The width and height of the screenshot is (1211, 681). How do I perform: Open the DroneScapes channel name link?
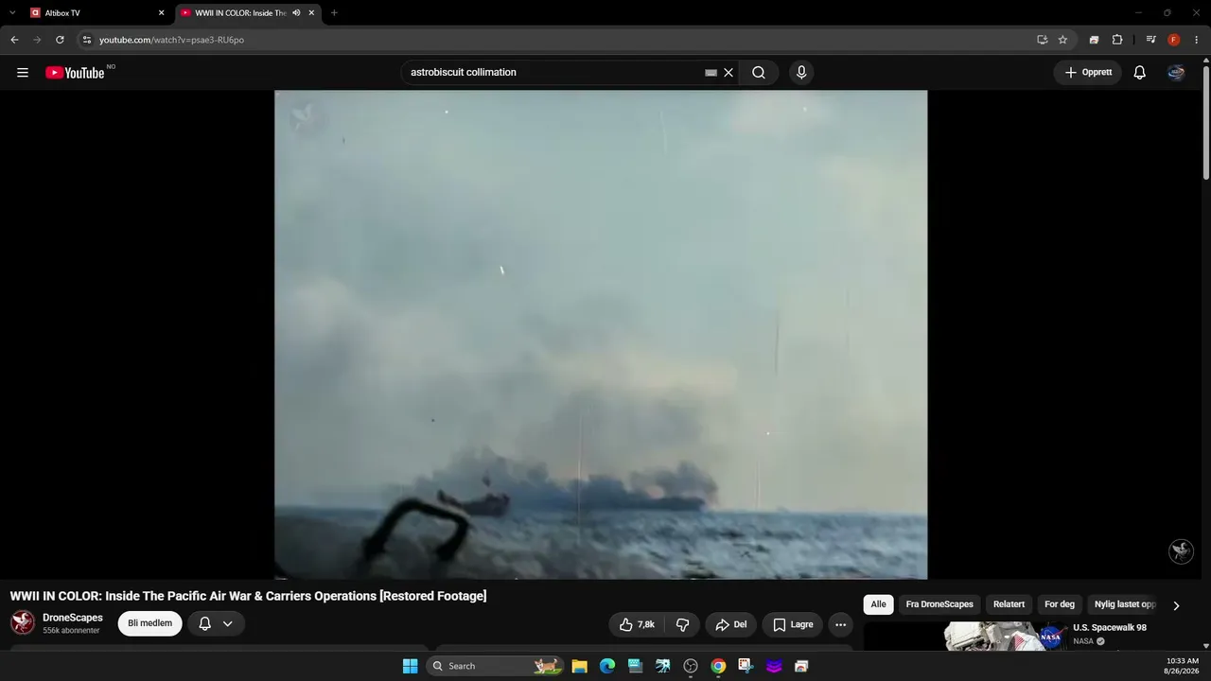(x=73, y=618)
